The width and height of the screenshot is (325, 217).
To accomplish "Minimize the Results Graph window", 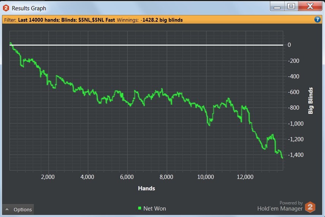I will pos(277,6).
